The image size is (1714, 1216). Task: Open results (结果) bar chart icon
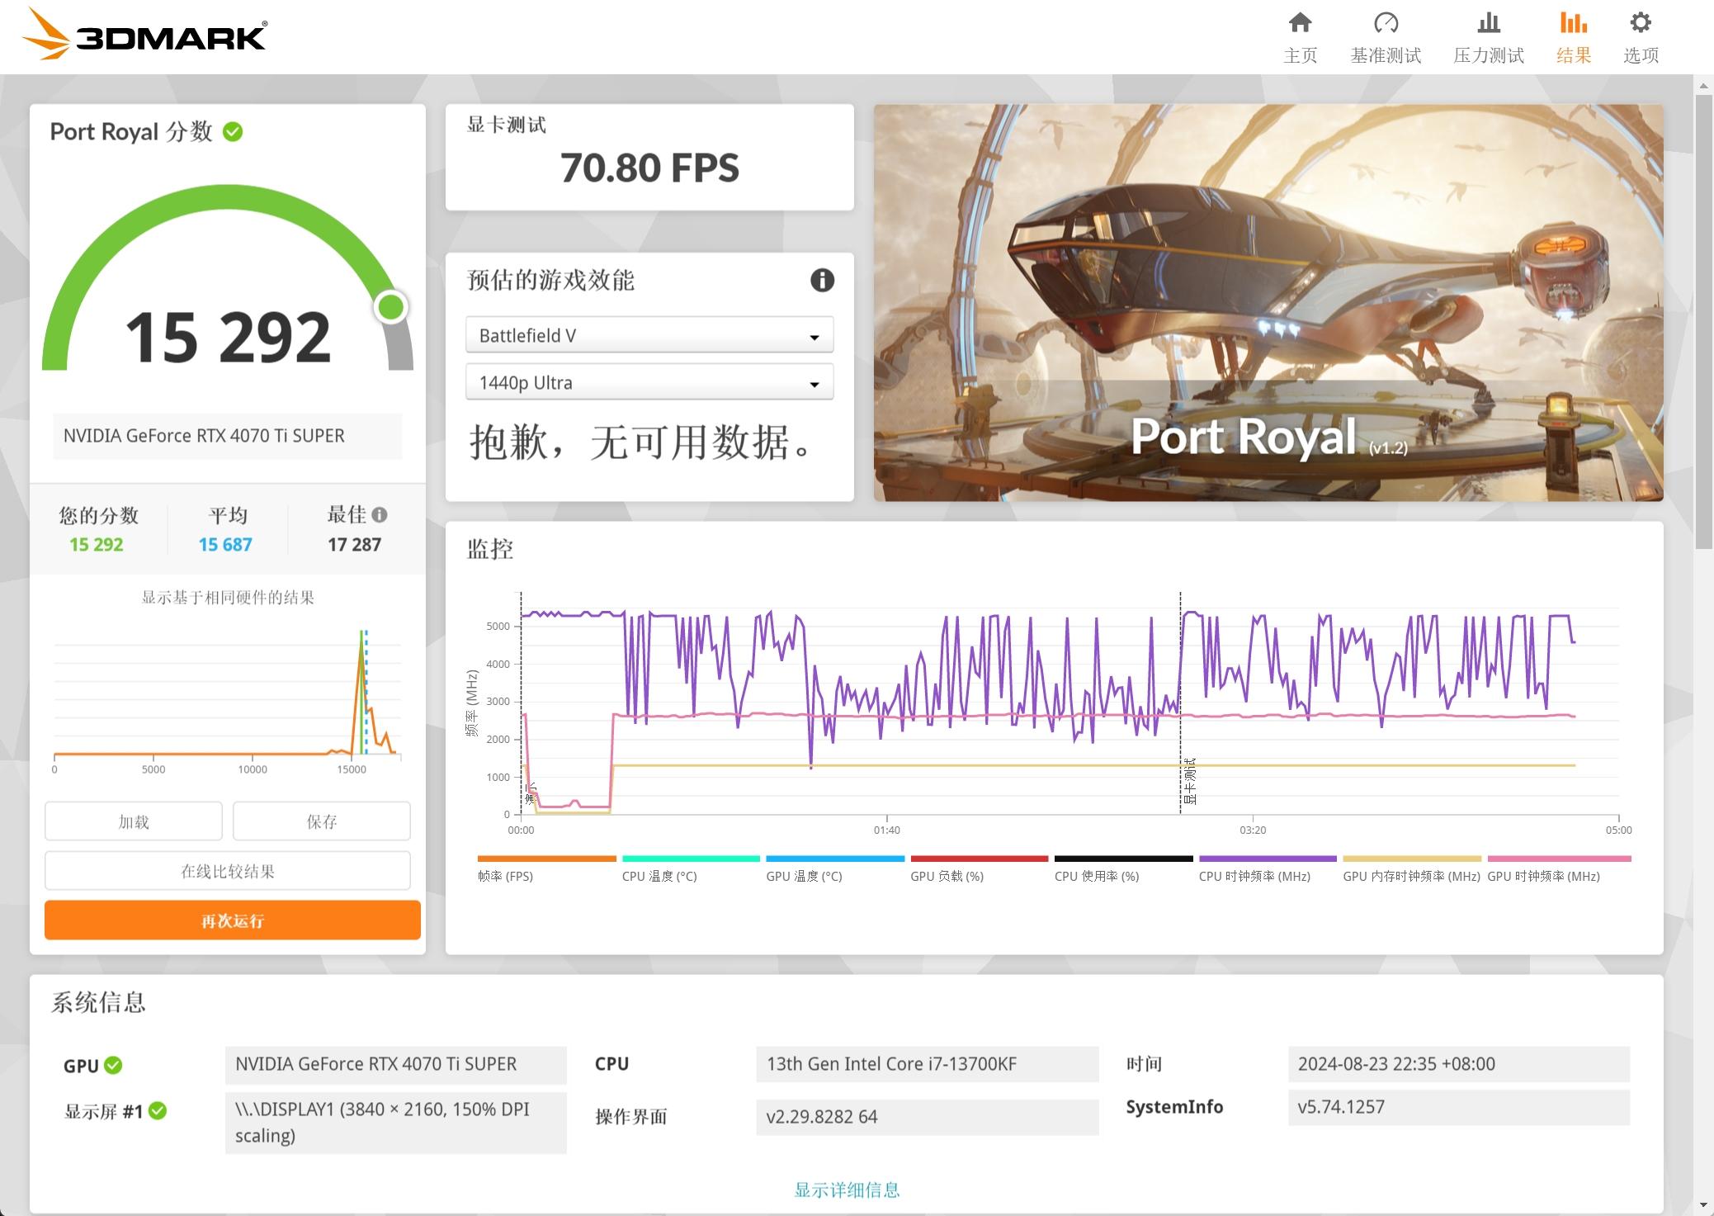coord(1573,22)
